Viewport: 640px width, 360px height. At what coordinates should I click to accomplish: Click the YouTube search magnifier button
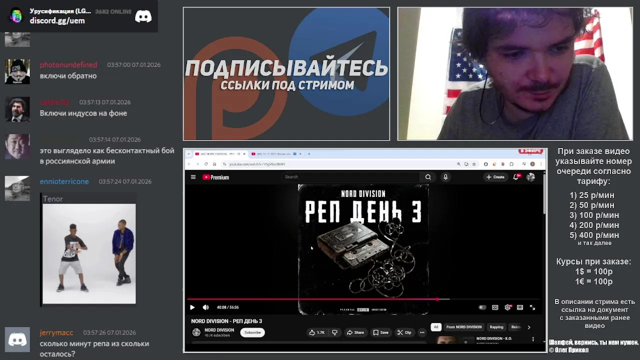click(428, 177)
